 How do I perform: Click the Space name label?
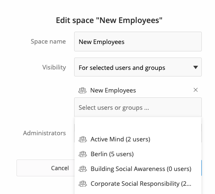[x=48, y=42]
